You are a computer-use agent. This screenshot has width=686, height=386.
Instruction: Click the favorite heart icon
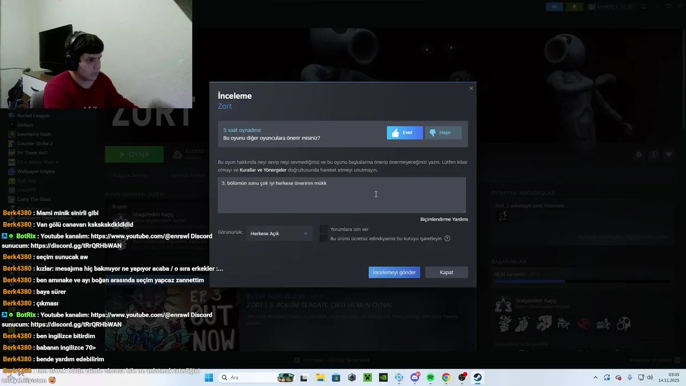pyautogui.click(x=668, y=154)
